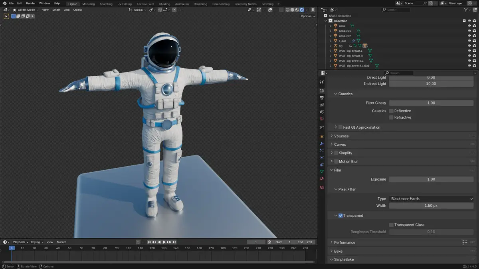Screen dimensions: 479x269
Task: Expand the rig item in outliner
Action: (x=331, y=46)
